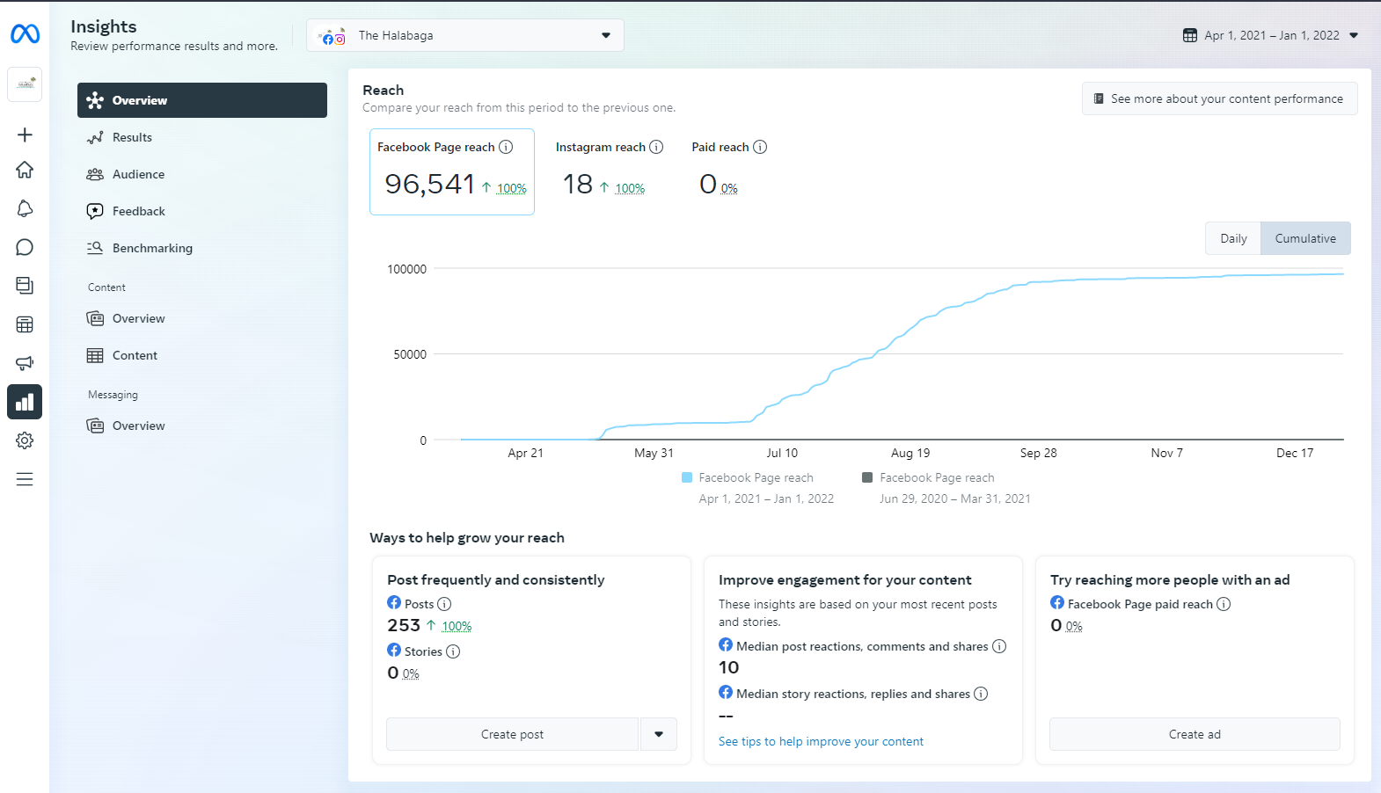Open All tools hamburger menu icon
Image resolution: width=1381 pixels, height=793 pixels.
pyautogui.click(x=25, y=479)
